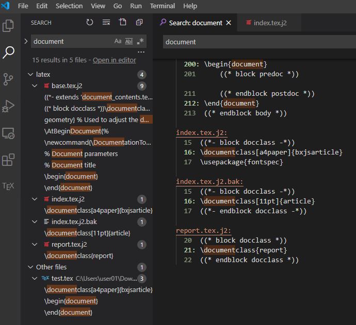Image resolution: width=356 pixels, height=325 pixels.
Task: Select result '% Document title'
Action: (70, 165)
